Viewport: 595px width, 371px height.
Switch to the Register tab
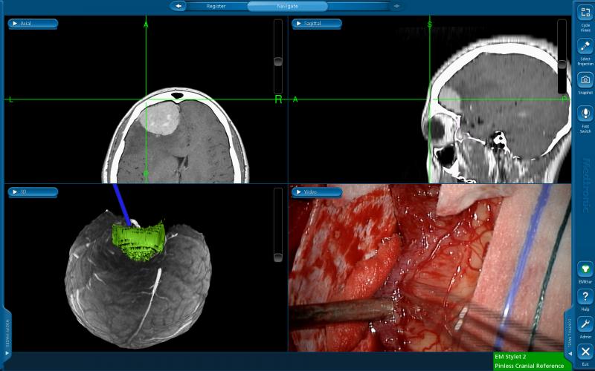(216, 6)
